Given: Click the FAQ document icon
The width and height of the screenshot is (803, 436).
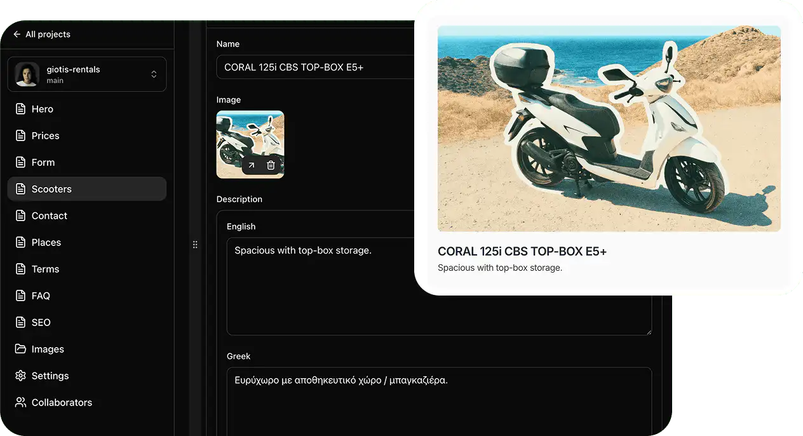Looking at the screenshot, I should (x=21, y=296).
